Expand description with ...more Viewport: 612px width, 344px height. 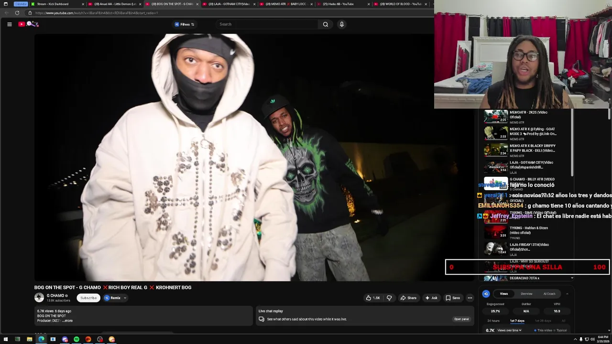point(67,321)
